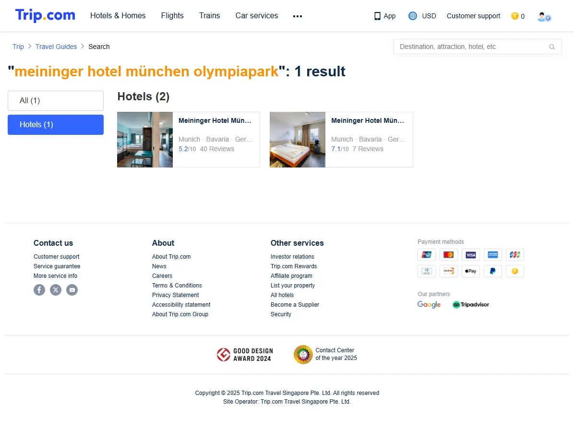The height and width of the screenshot is (442, 574).
Task: Open the List your property link
Action: pyautogui.click(x=292, y=285)
